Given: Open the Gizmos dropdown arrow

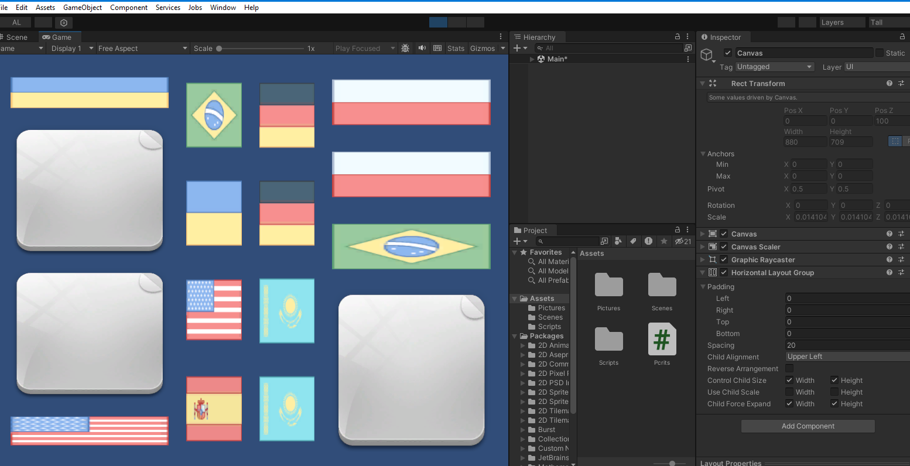Looking at the screenshot, I should [x=503, y=48].
